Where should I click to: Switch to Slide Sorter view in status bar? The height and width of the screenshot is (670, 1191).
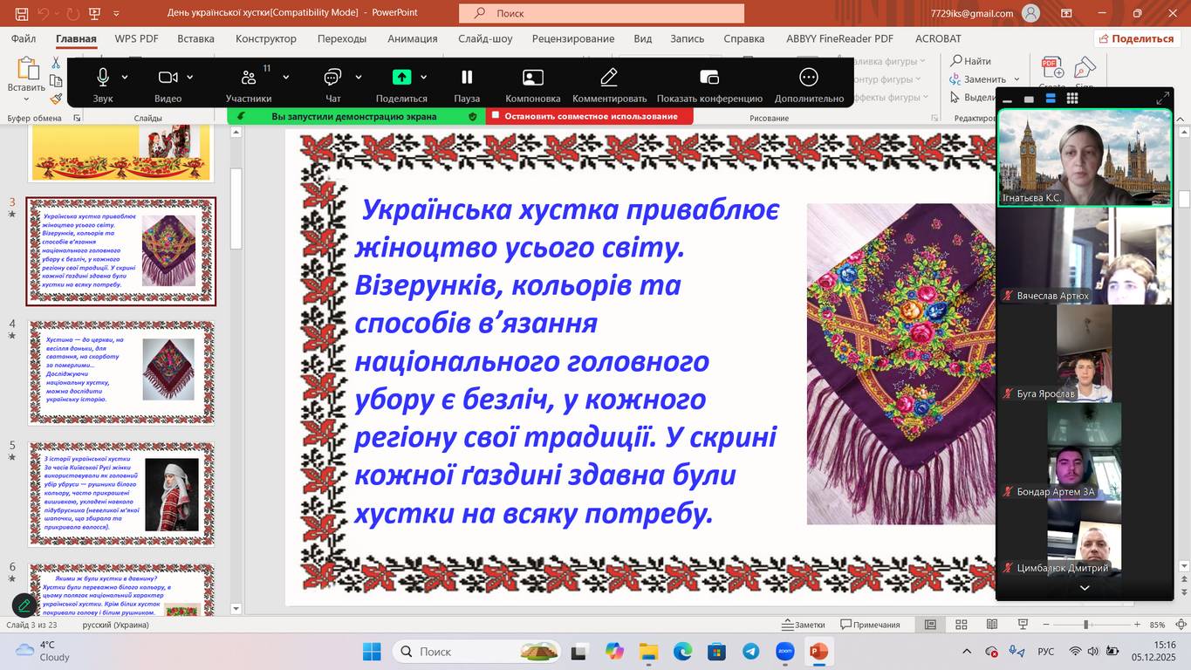point(962,625)
